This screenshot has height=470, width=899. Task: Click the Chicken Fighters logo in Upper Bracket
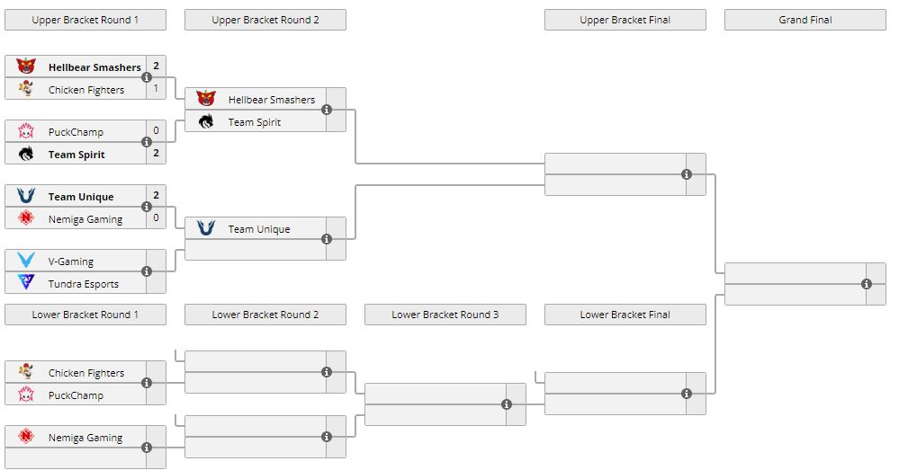pos(26,89)
